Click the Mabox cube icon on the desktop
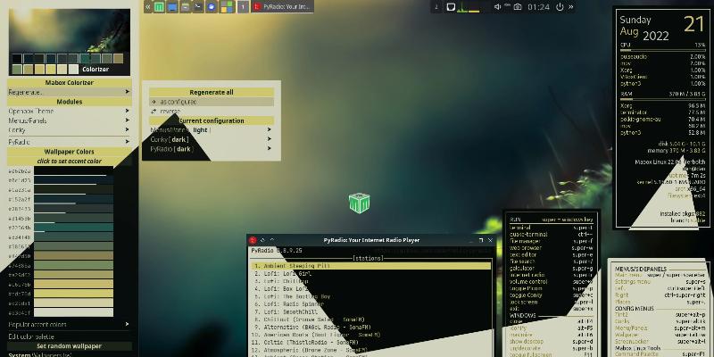This screenshot has width=714, height=357. pyautogui.click(x=359, y=203)
